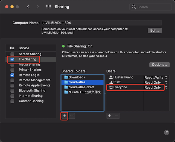Select the Downloads folder icon
The image size is (175, 142).
(x=66, y=77)
